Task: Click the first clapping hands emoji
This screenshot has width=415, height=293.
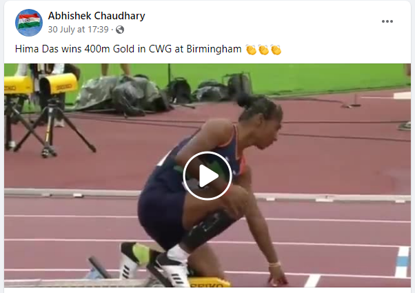Action: click(251, 50)
